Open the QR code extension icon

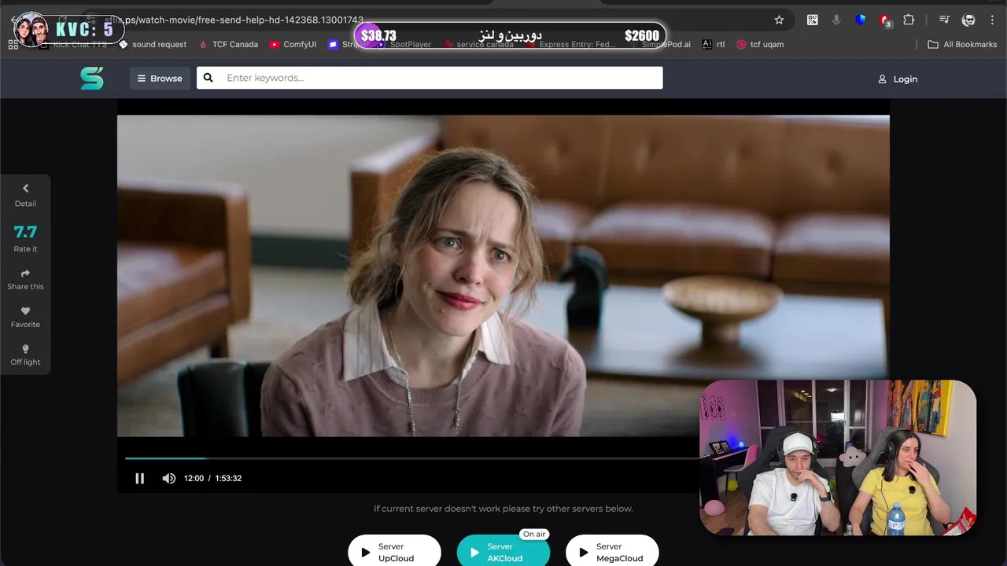[812, 20]
